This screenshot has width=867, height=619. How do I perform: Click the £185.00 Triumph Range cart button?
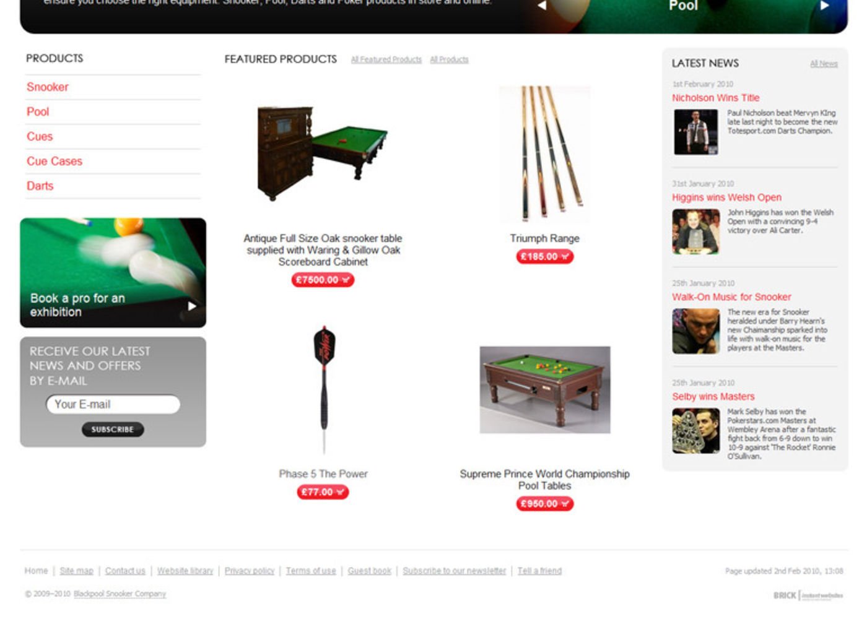pos(544,257)
